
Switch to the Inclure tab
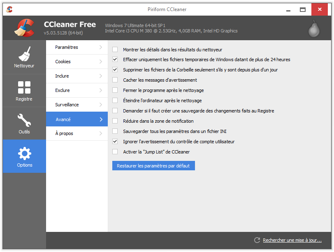[62, 76]
